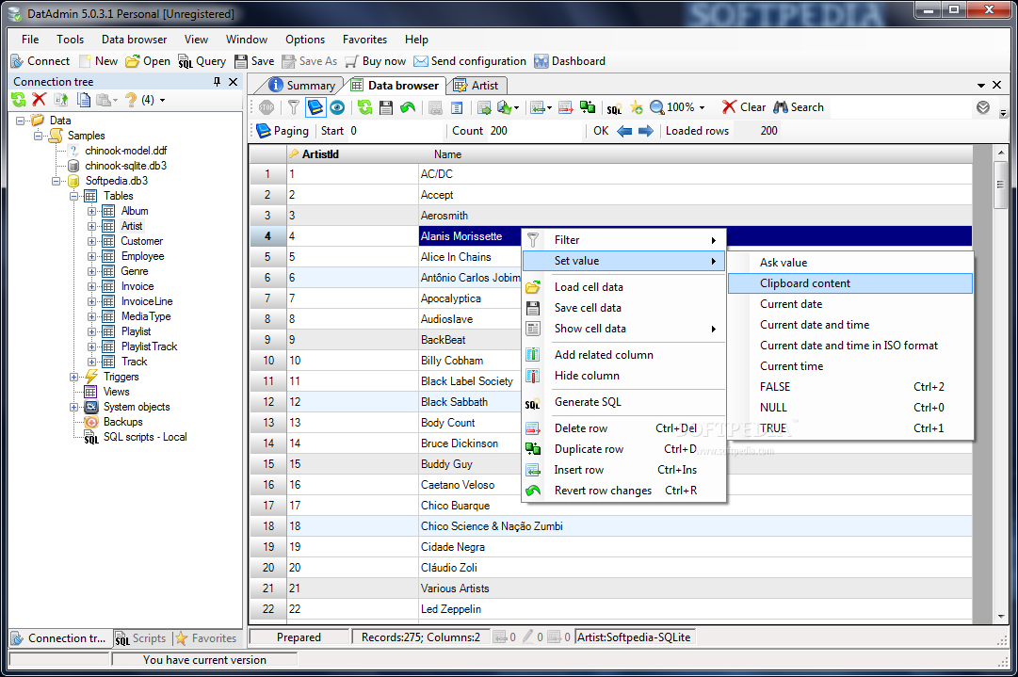Click the ArtistId column header
Screen dimensions: 1018x677
click(352, 154)
